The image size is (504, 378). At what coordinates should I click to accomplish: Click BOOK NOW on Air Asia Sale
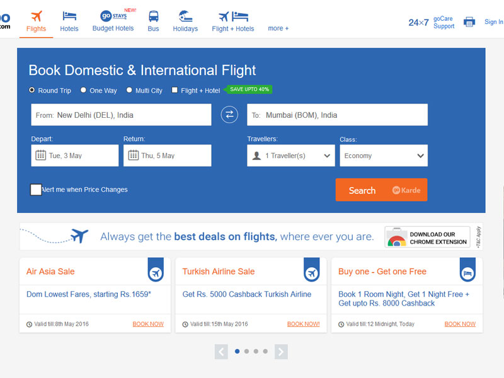tap(148, 324)
